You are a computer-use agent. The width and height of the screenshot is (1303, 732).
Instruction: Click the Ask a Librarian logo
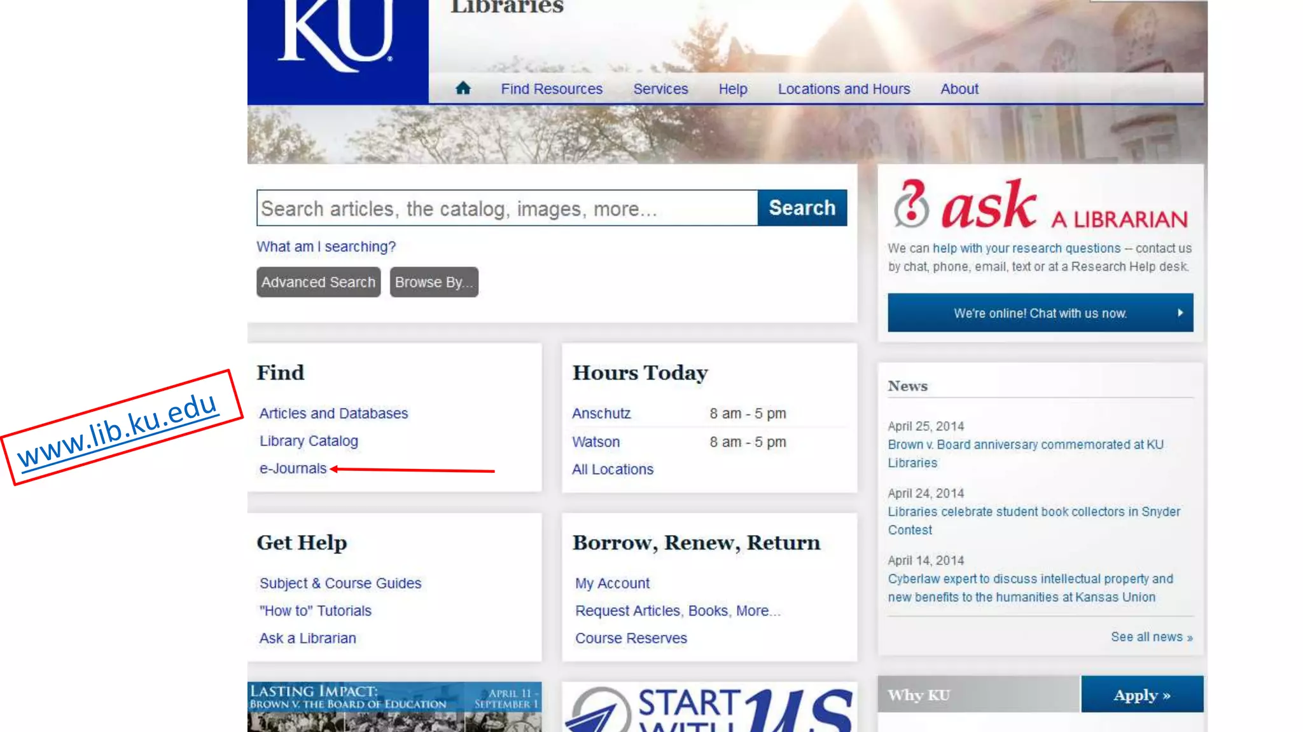[x=1040, y=205]
